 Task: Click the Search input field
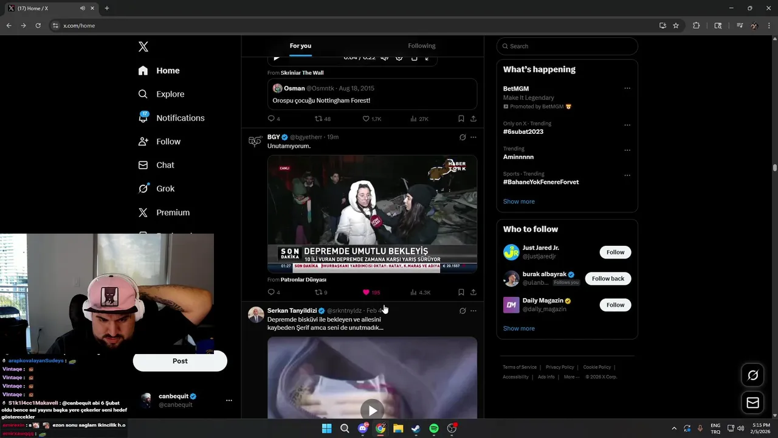click(567, 46)
